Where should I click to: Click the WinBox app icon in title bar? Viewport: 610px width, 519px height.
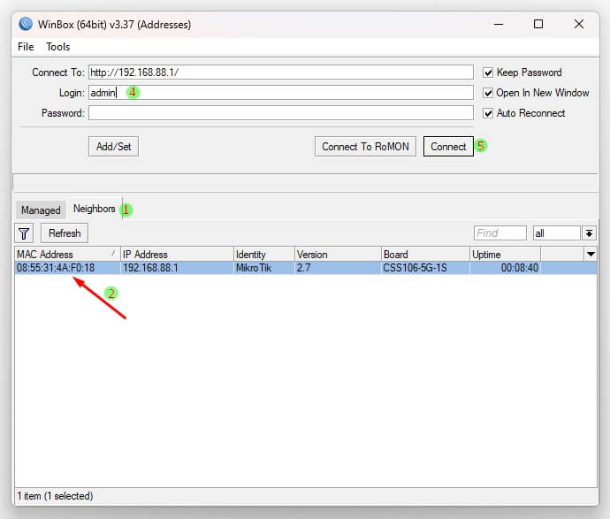[26, 25]
